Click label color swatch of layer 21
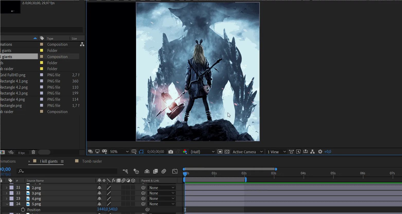This screenshot has width=402, height=214. (12, 188)
